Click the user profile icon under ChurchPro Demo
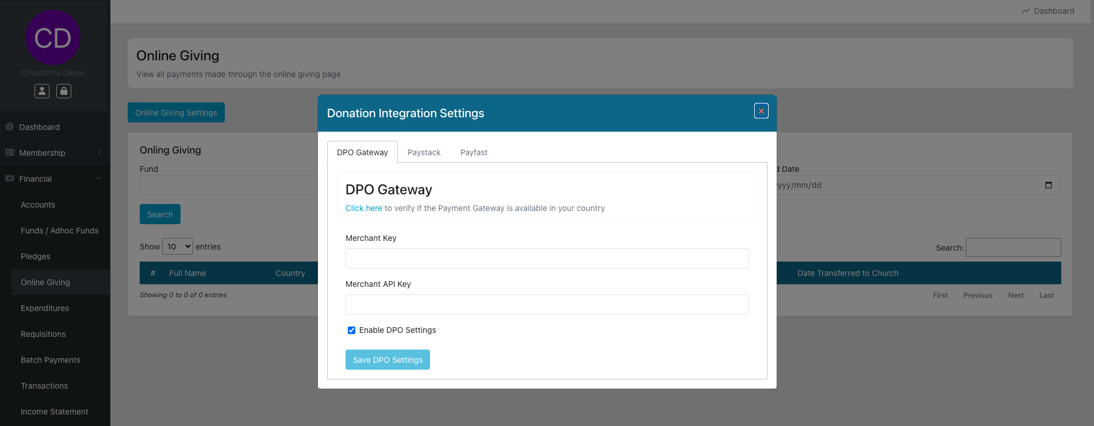The height and width of the screenshot is (426, 1094). 42,91
